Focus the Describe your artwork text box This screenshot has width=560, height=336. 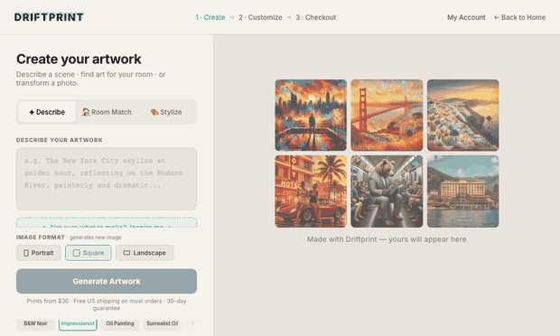tap(107, 179)
